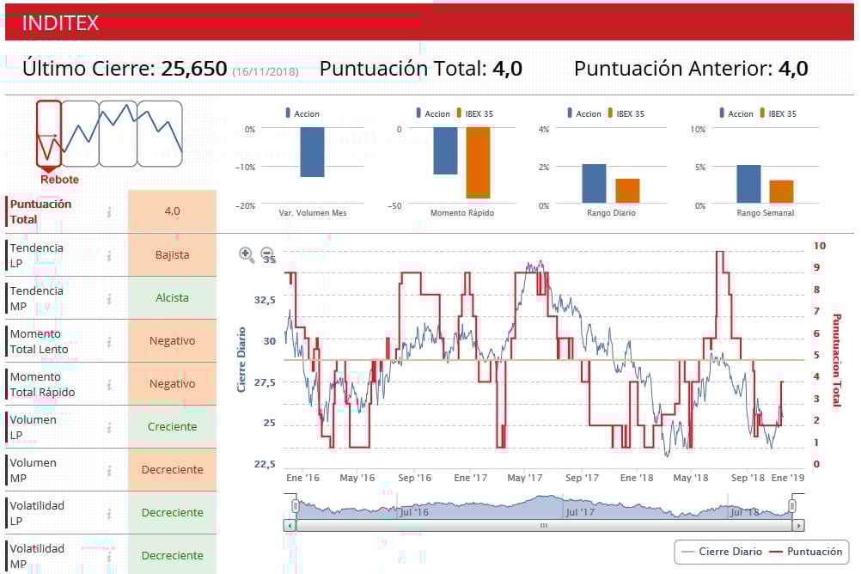
Task: Click the Alcista value cell
Action: tap(173, 297)
